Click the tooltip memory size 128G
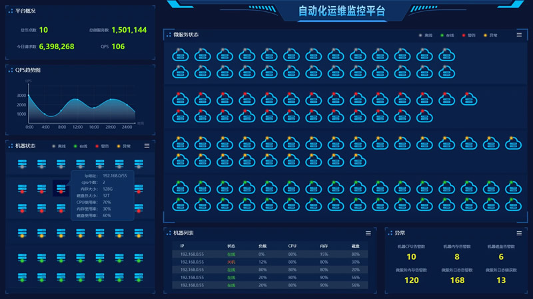Viewport: 533px width, 299px height. click(x=107, y=189)
